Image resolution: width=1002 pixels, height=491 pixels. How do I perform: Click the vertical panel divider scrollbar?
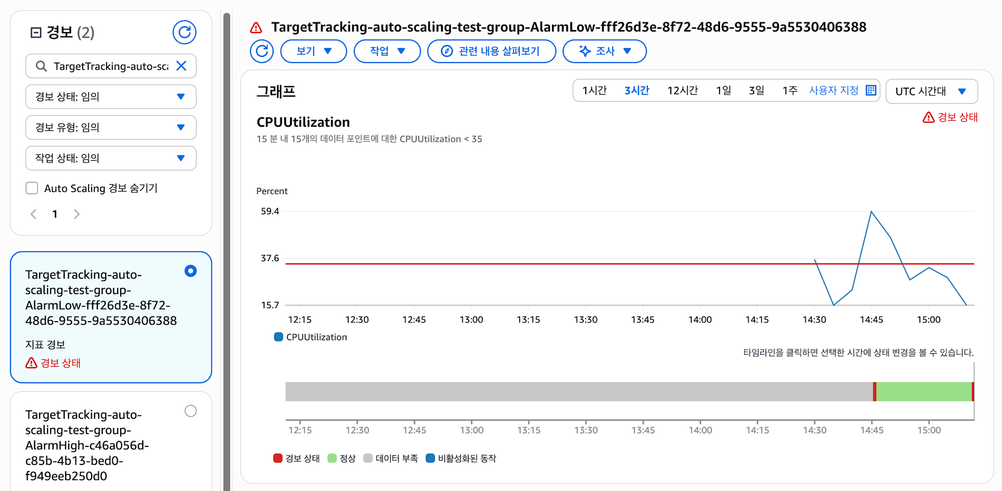(227, 251)
